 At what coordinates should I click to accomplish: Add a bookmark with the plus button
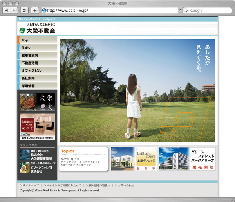(35, 10)
